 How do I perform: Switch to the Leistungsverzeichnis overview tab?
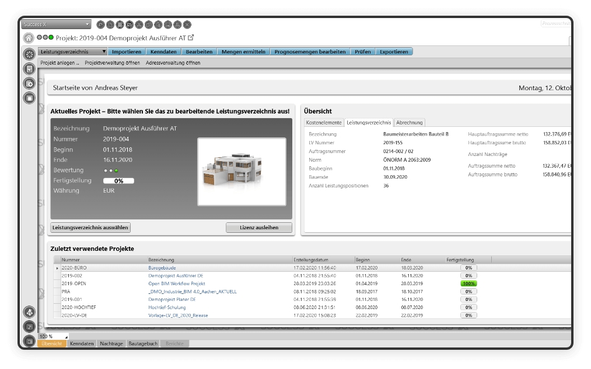tap(369, 123)
